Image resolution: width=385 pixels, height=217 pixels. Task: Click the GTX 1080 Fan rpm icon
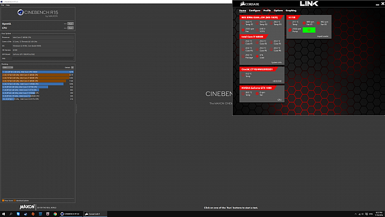click(257, 93)
